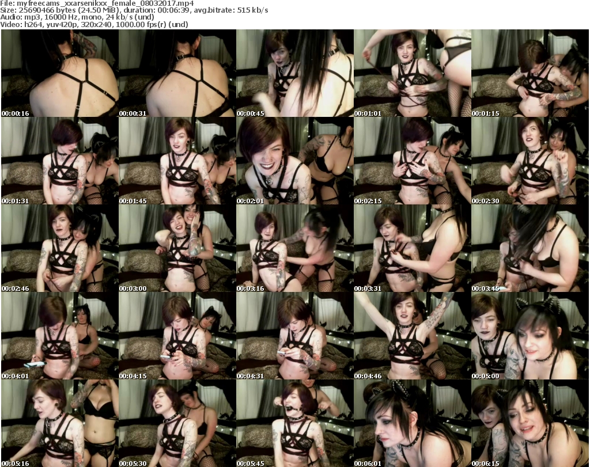This screenshot has height=467, width=590.
Task: Choose the thumbnail stamped 00:03:45
Action: (530, 248)
